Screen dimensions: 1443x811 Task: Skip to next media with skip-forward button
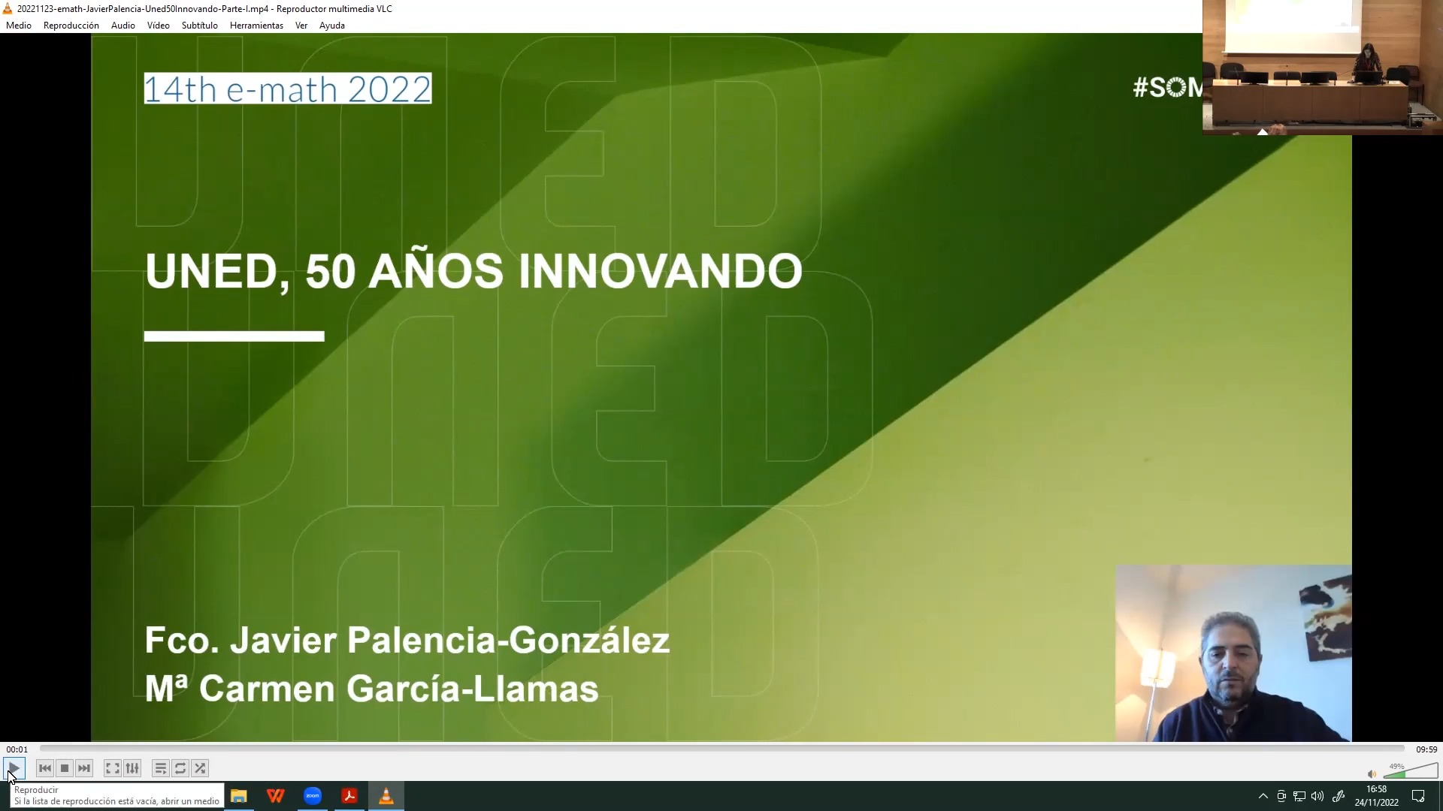[84, 768]
